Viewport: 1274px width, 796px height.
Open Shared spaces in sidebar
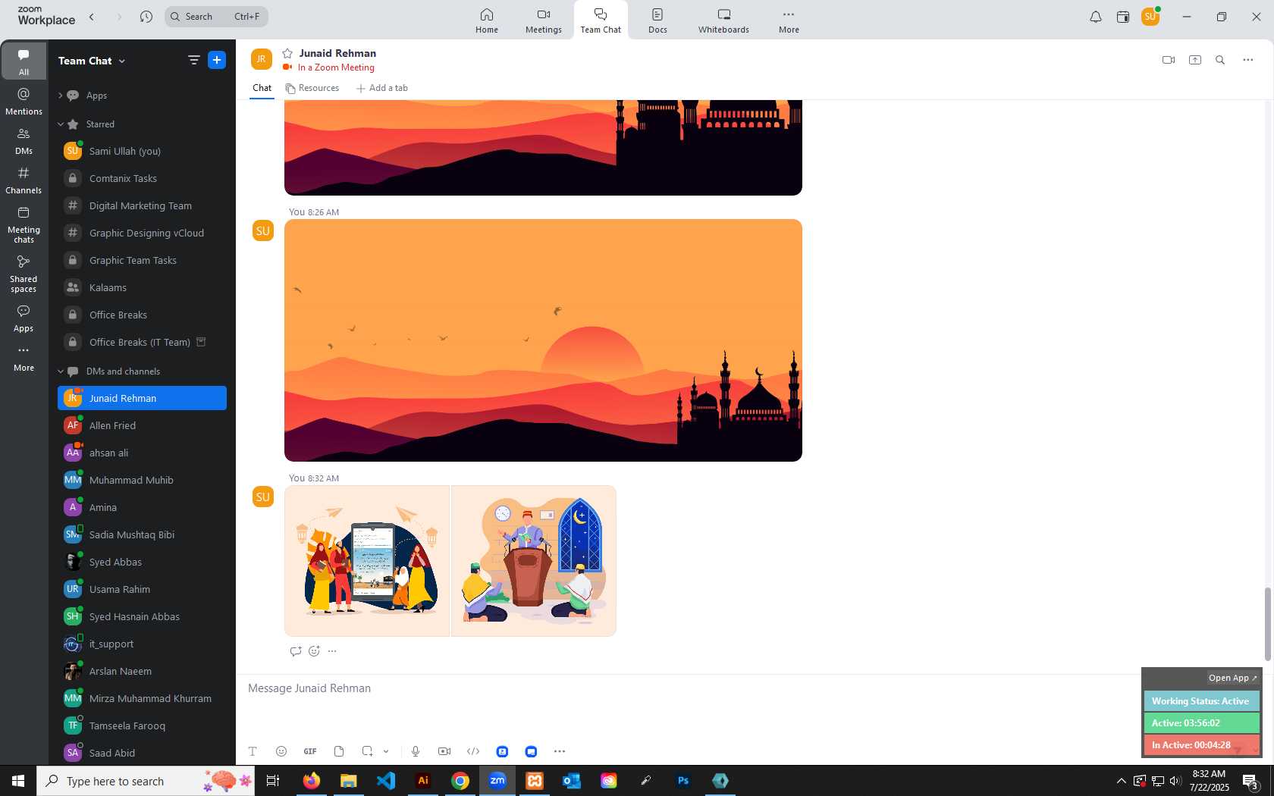(24, 274)
